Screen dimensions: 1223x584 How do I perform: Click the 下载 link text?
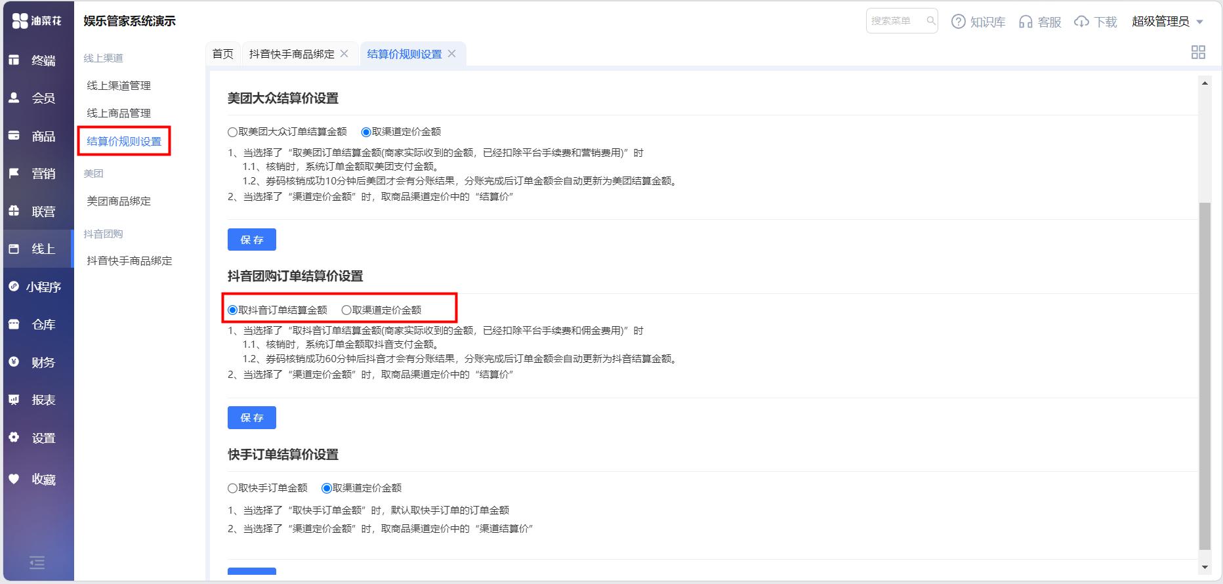coord(1106,22)
